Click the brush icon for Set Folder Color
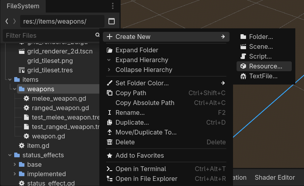Screen dimensions: 304x186 point(110,83)
